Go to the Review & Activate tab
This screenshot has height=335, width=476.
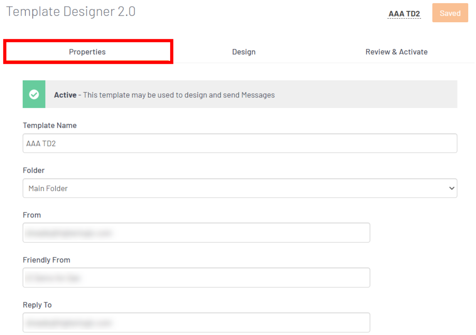396,52
